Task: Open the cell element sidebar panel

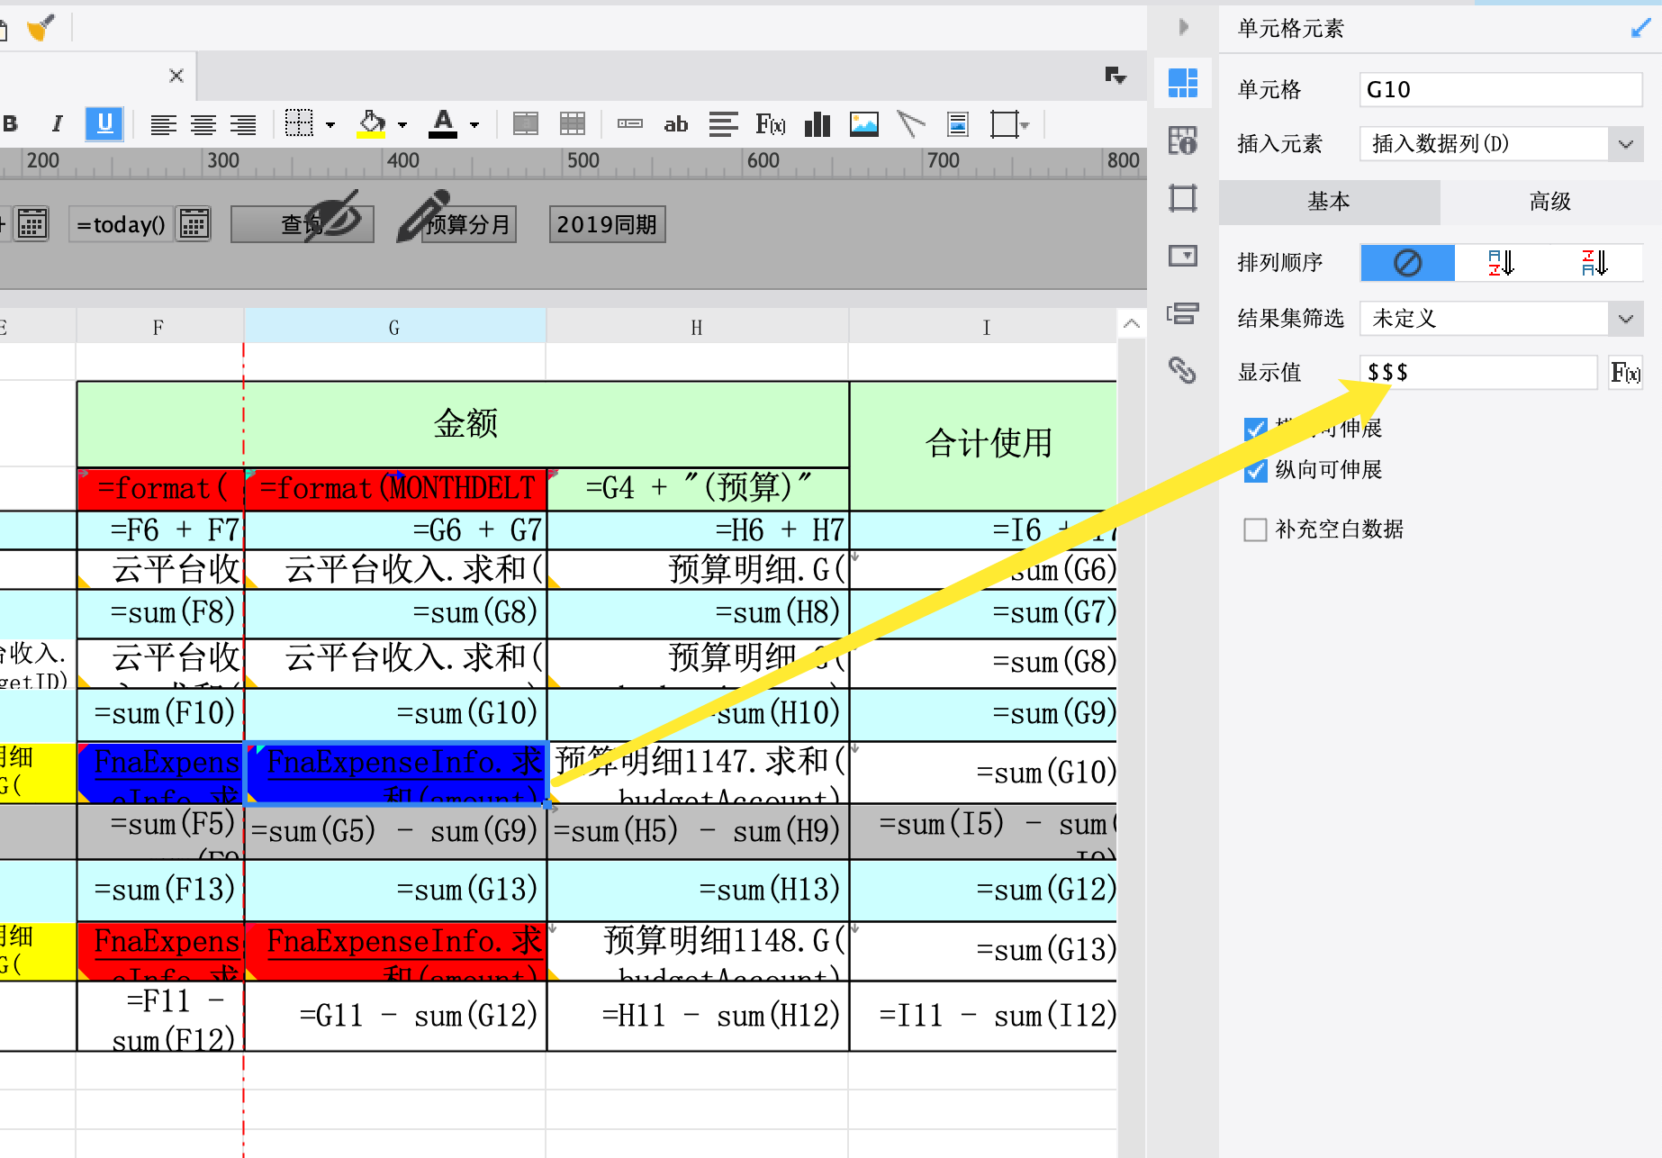Action: [1183, 83]
